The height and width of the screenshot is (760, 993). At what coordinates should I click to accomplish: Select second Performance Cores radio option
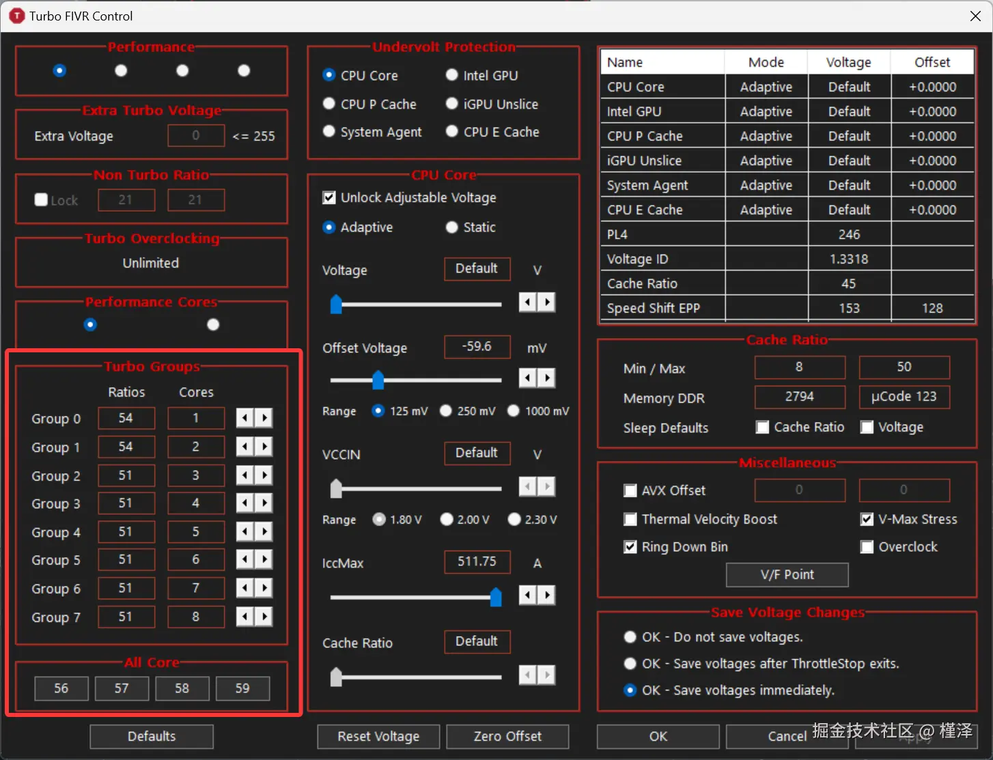pos(213,324)
